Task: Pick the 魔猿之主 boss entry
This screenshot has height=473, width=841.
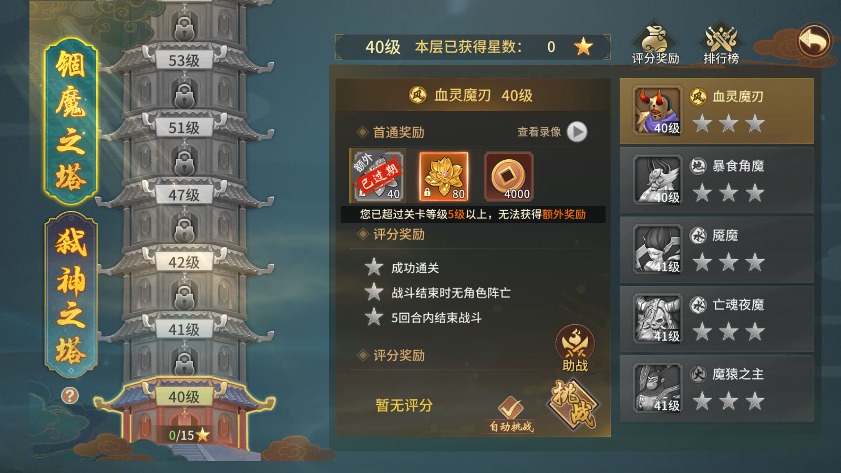Action: click(716, 388)
